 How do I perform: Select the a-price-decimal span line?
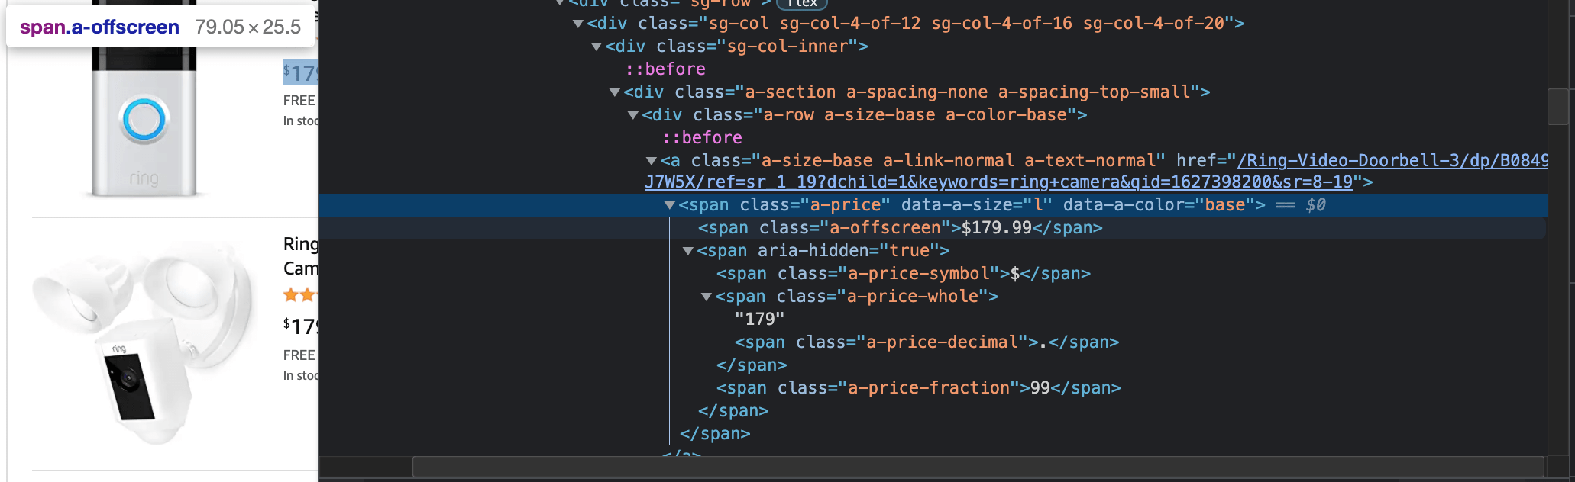coord(927,342)
